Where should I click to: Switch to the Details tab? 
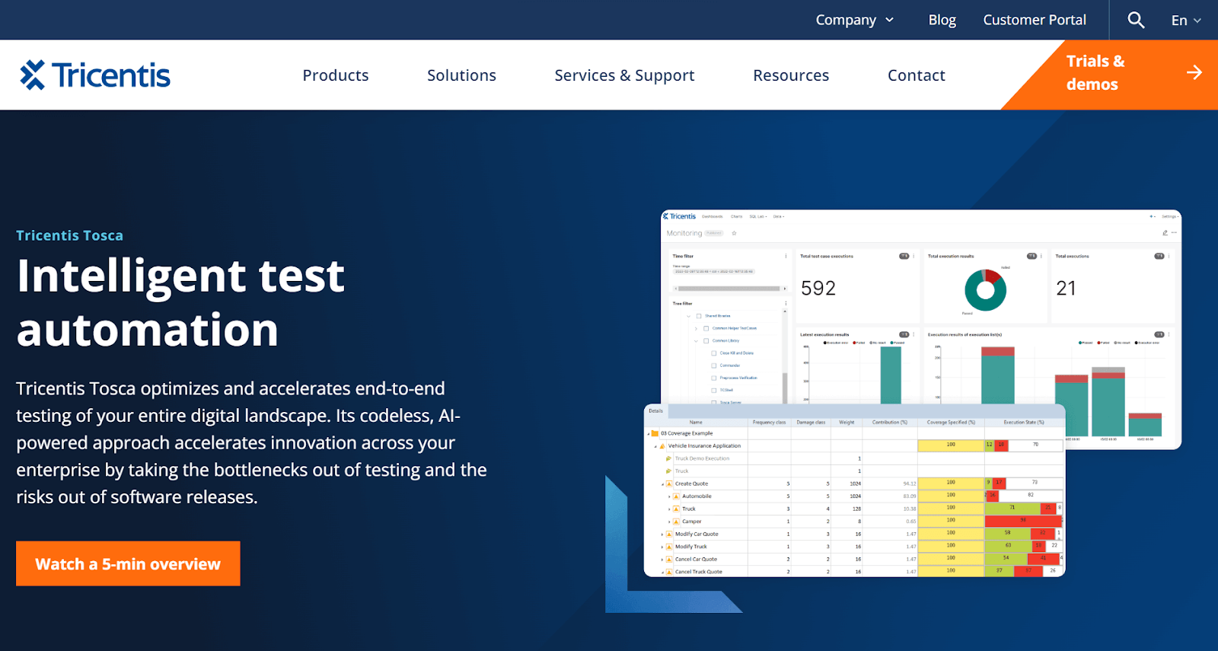click(655, 410)
